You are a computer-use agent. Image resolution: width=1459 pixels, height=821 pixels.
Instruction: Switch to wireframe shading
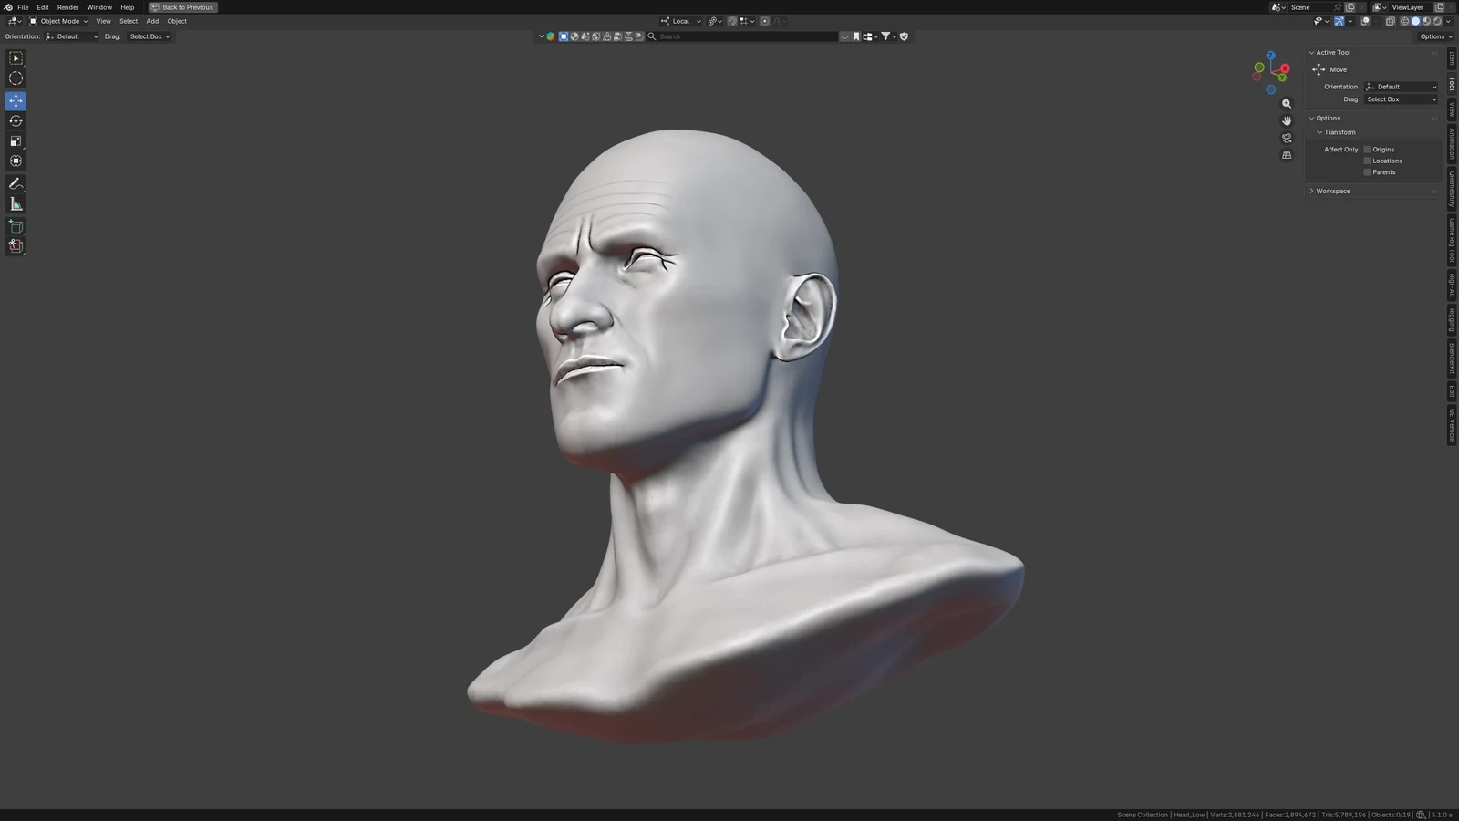pos(1404,21)
